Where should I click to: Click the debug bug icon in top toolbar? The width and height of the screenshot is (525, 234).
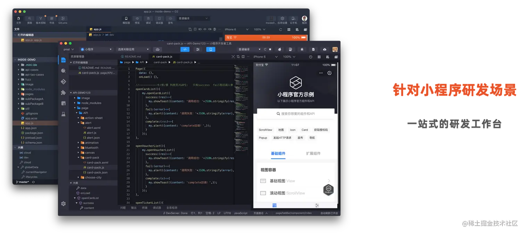coord(302,49)
